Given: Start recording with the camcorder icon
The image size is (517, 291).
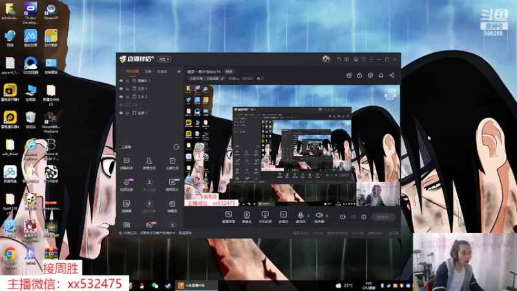Looking at the screenshot, I should 343,217.
